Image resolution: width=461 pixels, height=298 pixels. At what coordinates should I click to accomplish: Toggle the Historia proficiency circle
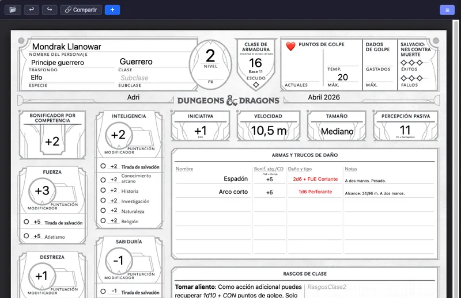tap(103, 190)
